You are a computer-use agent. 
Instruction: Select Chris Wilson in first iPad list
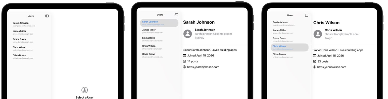pyautogui.click(x=30, y=48)
